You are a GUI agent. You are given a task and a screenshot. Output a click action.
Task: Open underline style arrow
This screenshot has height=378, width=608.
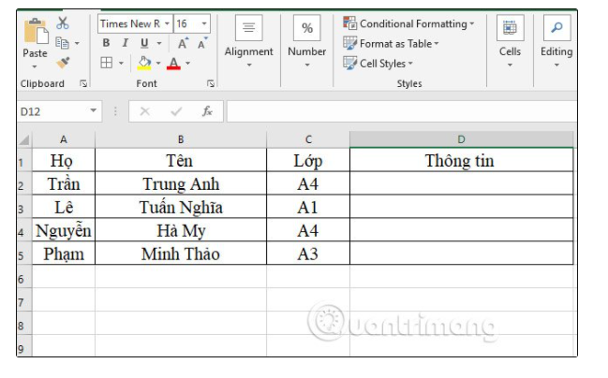[x=159, y=43]
